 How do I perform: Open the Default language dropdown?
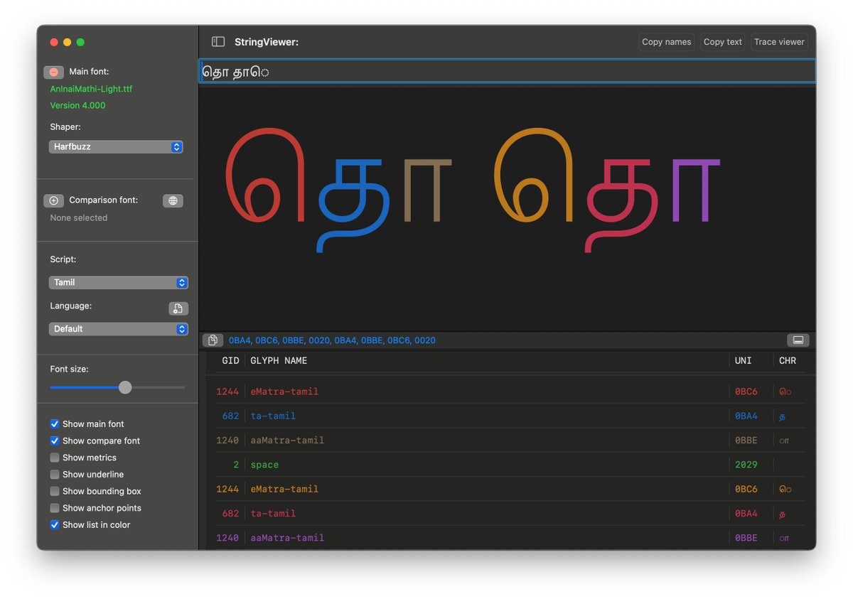coord(119,329)
